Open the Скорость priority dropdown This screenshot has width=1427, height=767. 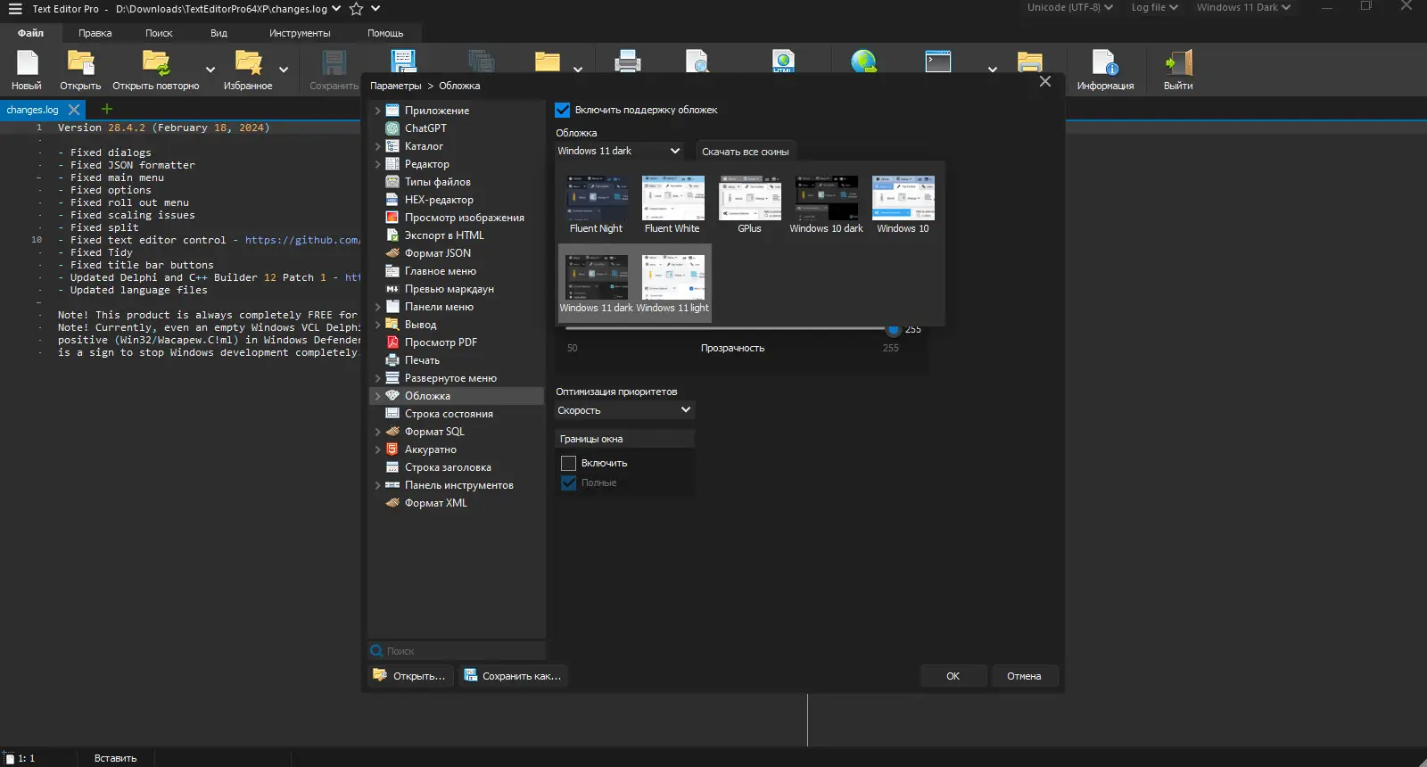coord(624,410)
